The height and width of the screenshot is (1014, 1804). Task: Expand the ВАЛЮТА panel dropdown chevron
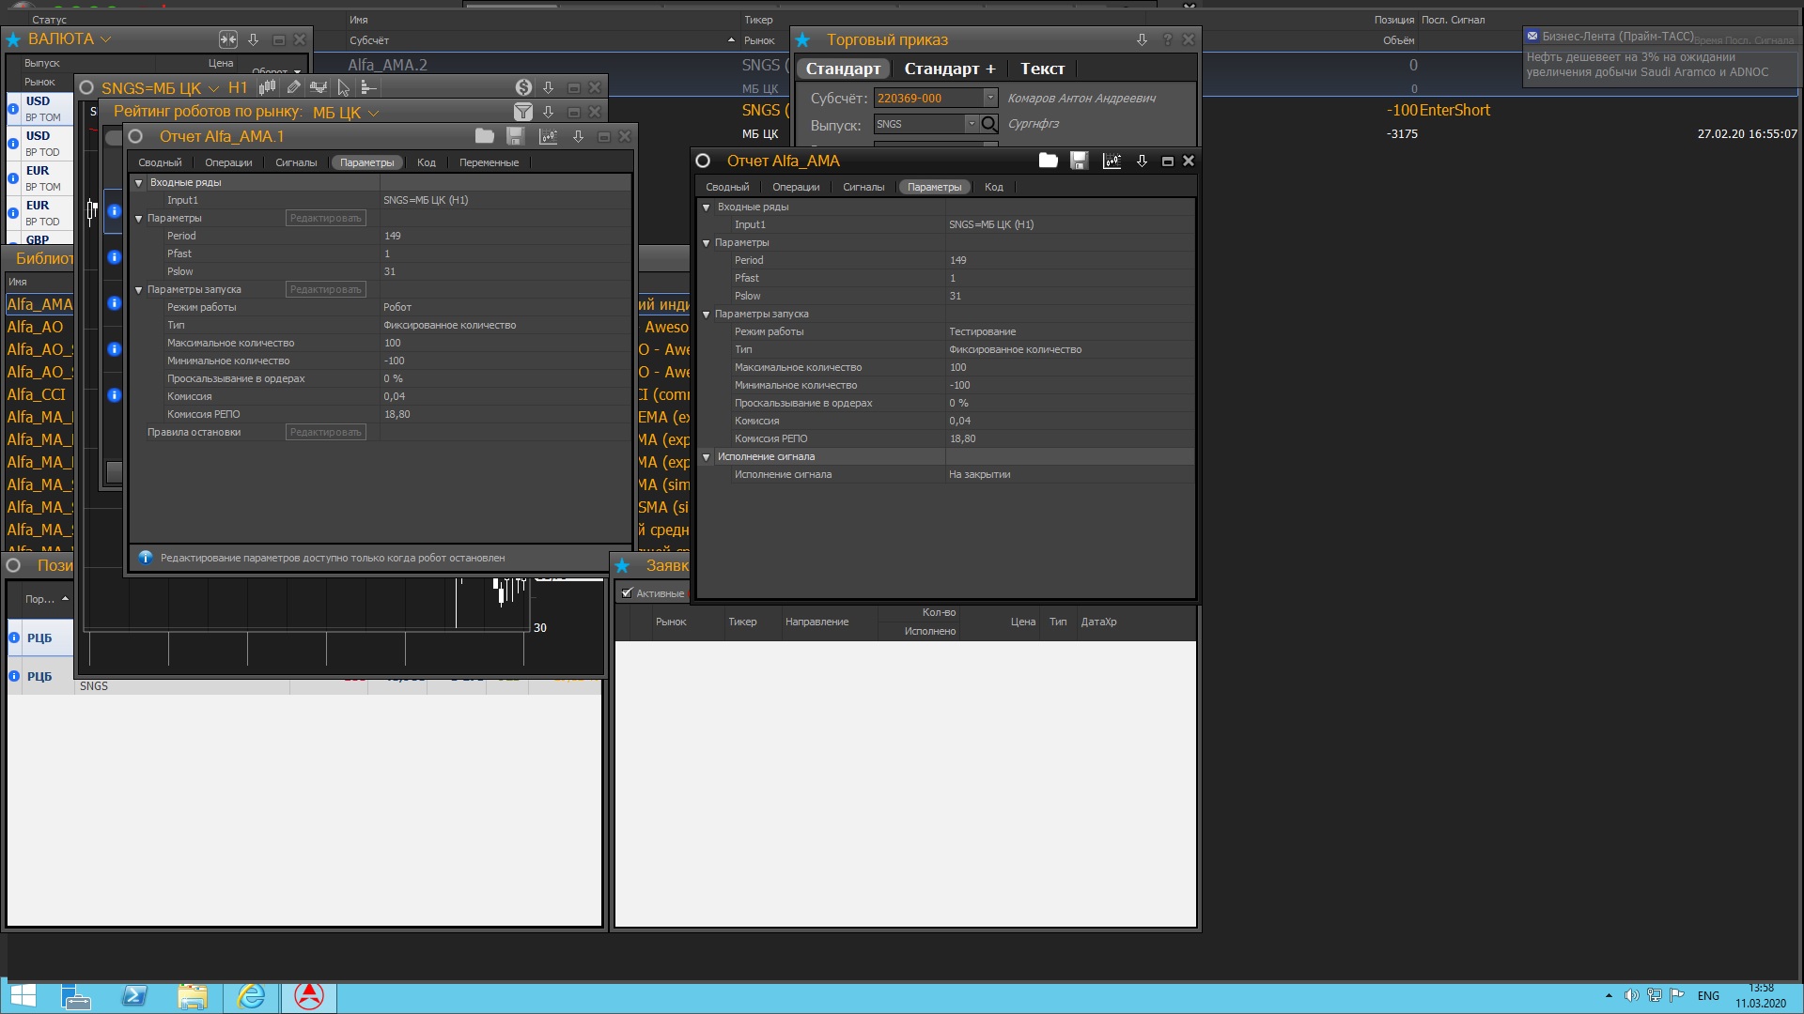(105, 39)
